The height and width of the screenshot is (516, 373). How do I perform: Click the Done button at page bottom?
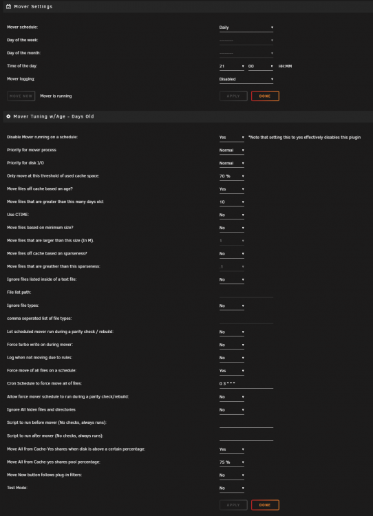click(265, 505)
